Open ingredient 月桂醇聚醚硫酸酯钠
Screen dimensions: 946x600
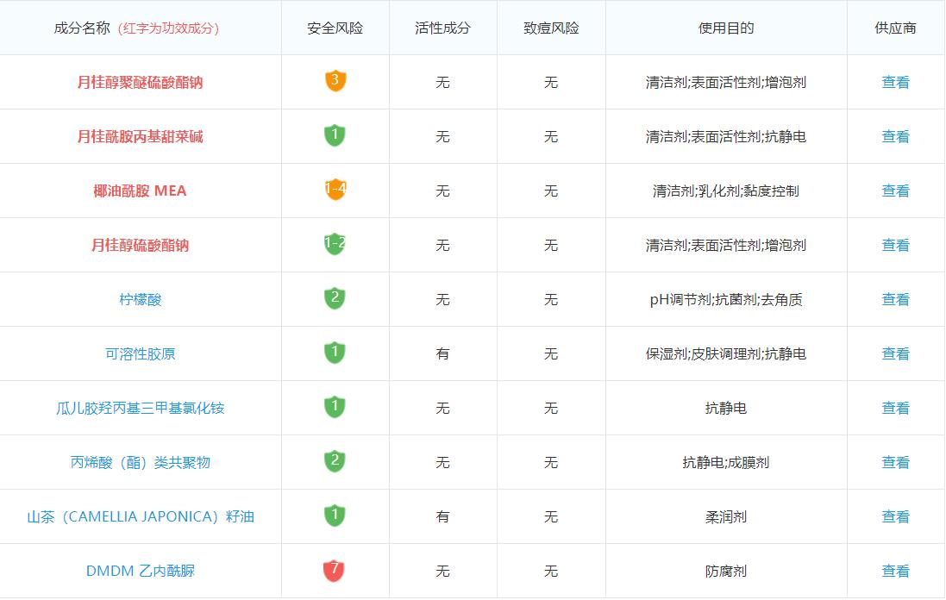140,83
